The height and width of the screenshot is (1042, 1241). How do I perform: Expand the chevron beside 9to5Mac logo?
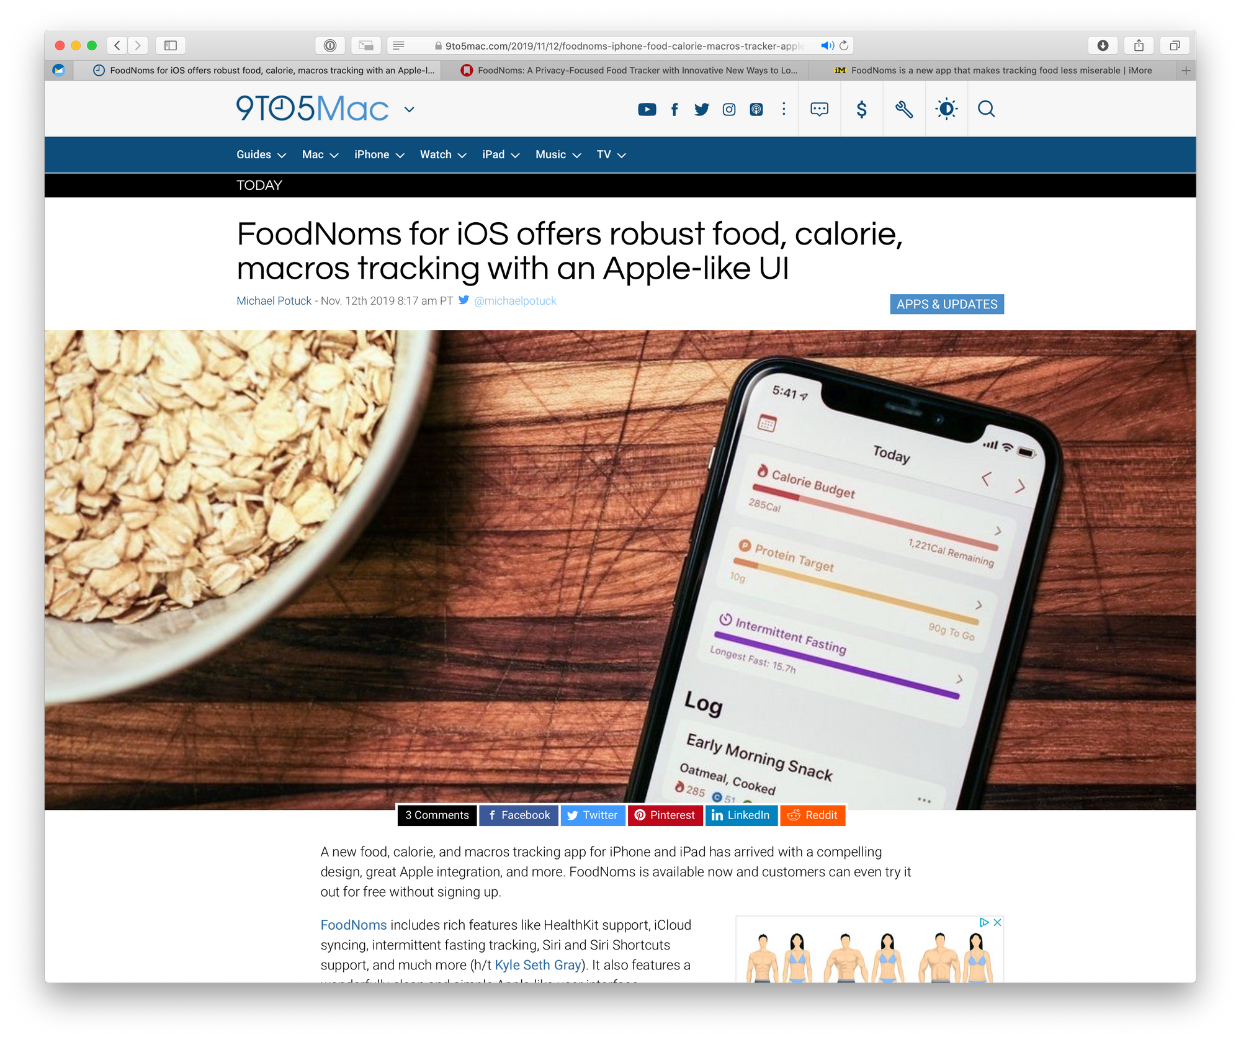tap(409, 109)
